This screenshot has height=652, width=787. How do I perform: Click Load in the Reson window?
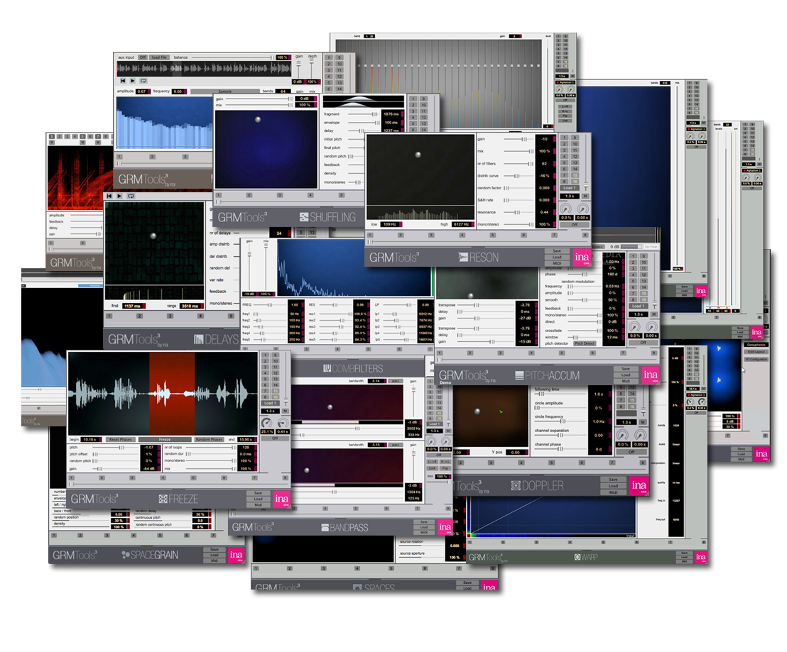tap(557, 257)
